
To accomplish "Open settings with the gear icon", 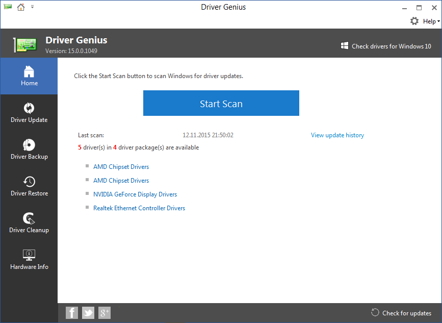I will tap(414, 21).
